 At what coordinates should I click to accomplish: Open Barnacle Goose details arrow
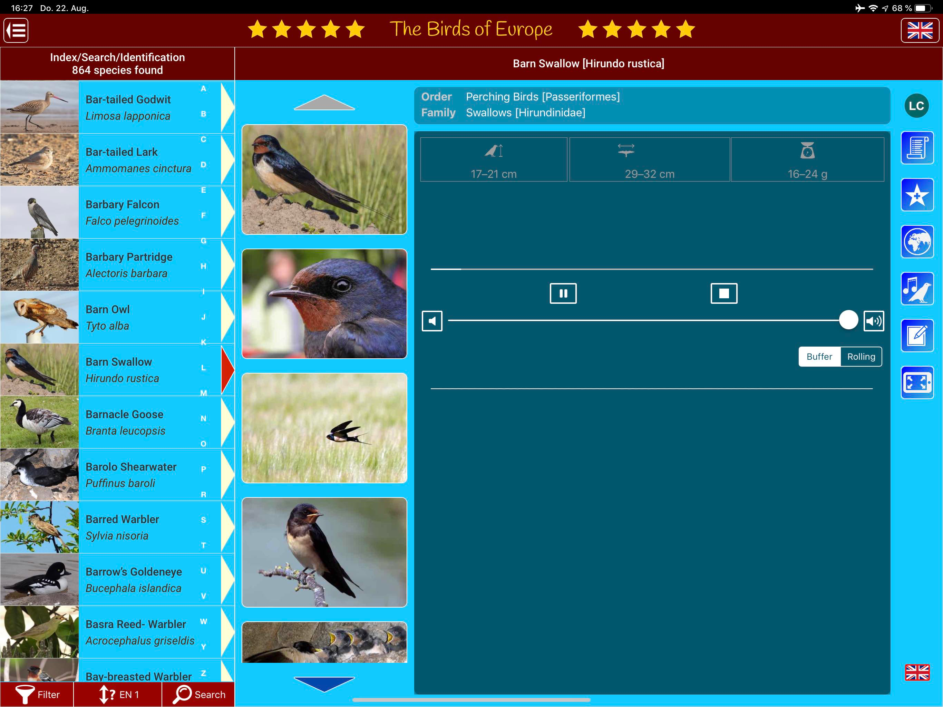pyautogui.click(x=227, y=422)
